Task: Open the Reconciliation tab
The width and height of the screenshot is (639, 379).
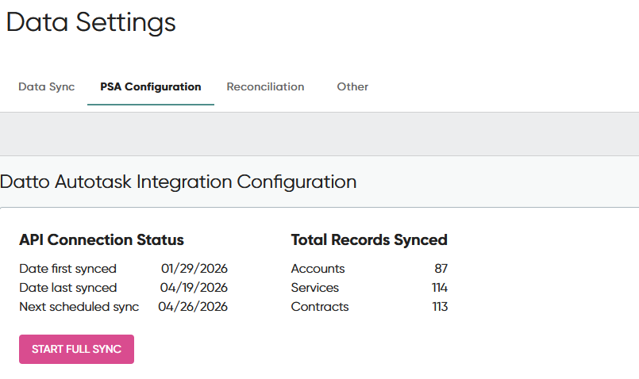Action: (265, 86)
